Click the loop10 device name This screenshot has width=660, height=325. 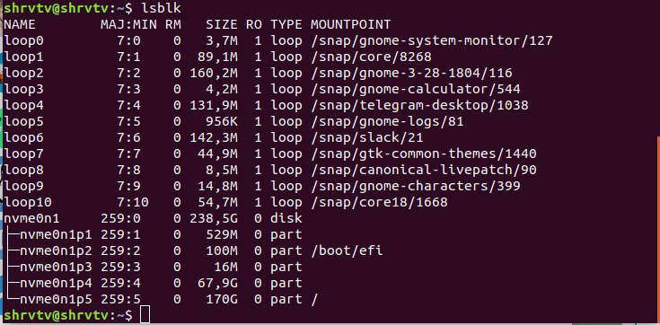tap(28, 202)
